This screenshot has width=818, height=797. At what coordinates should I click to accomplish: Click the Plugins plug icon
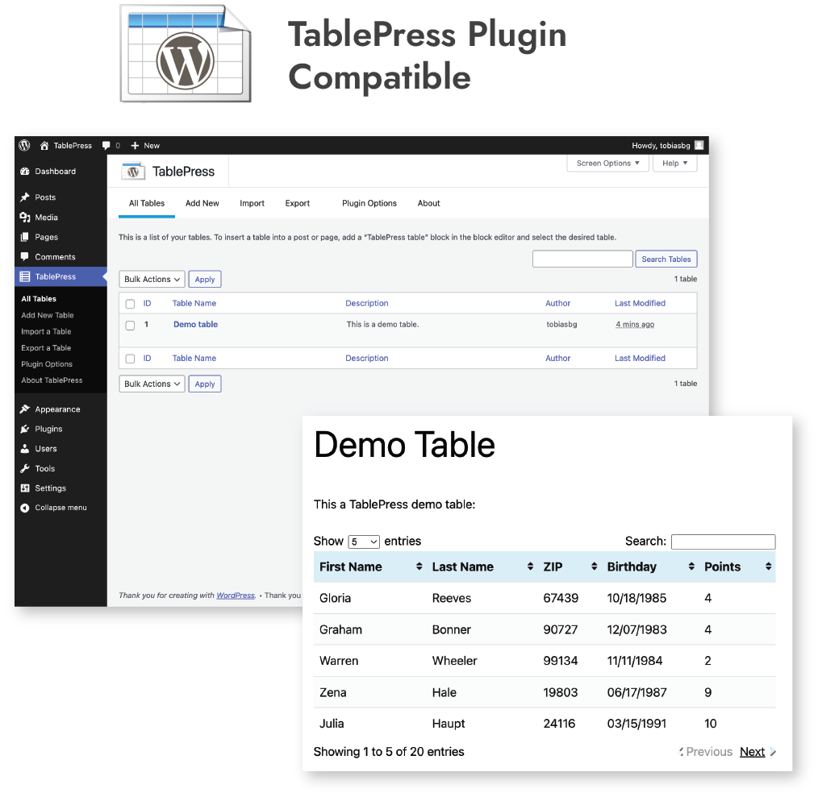click(24, 429)
